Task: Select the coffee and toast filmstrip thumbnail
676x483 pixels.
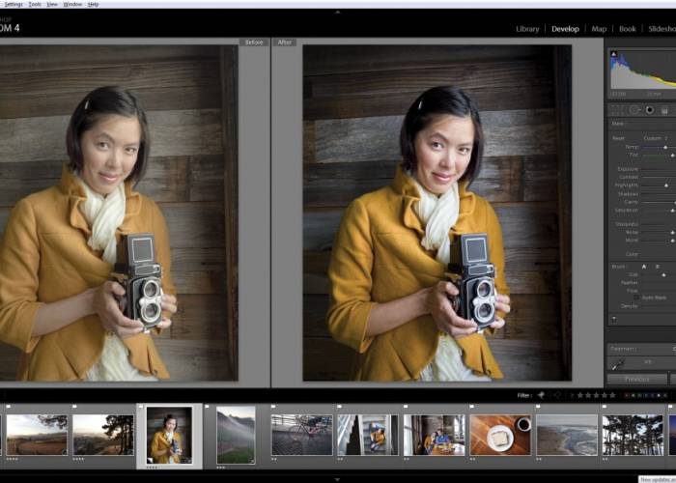Action: coord(500,435)
